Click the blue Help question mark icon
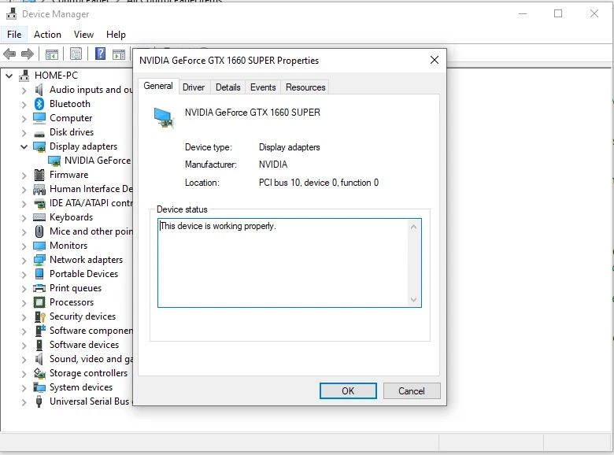Screen dimensions: 614x455 coord(100,54)
